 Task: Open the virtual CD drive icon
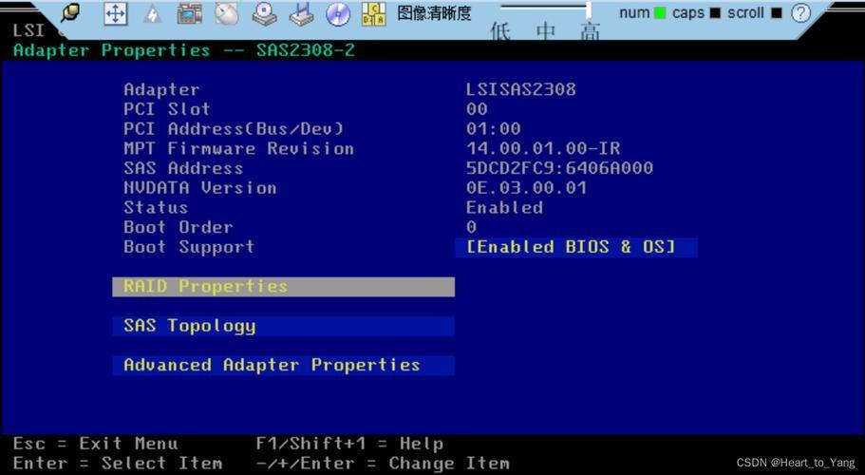pos(264,13)
